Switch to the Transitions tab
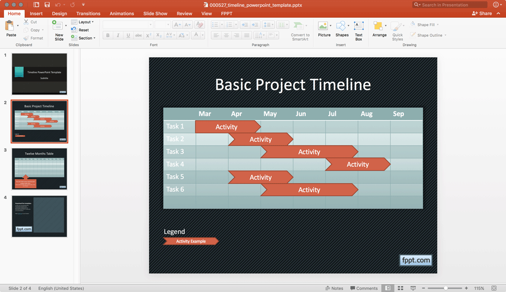The width and height of the screenshot is (506, 292). (x=88, y=13)
